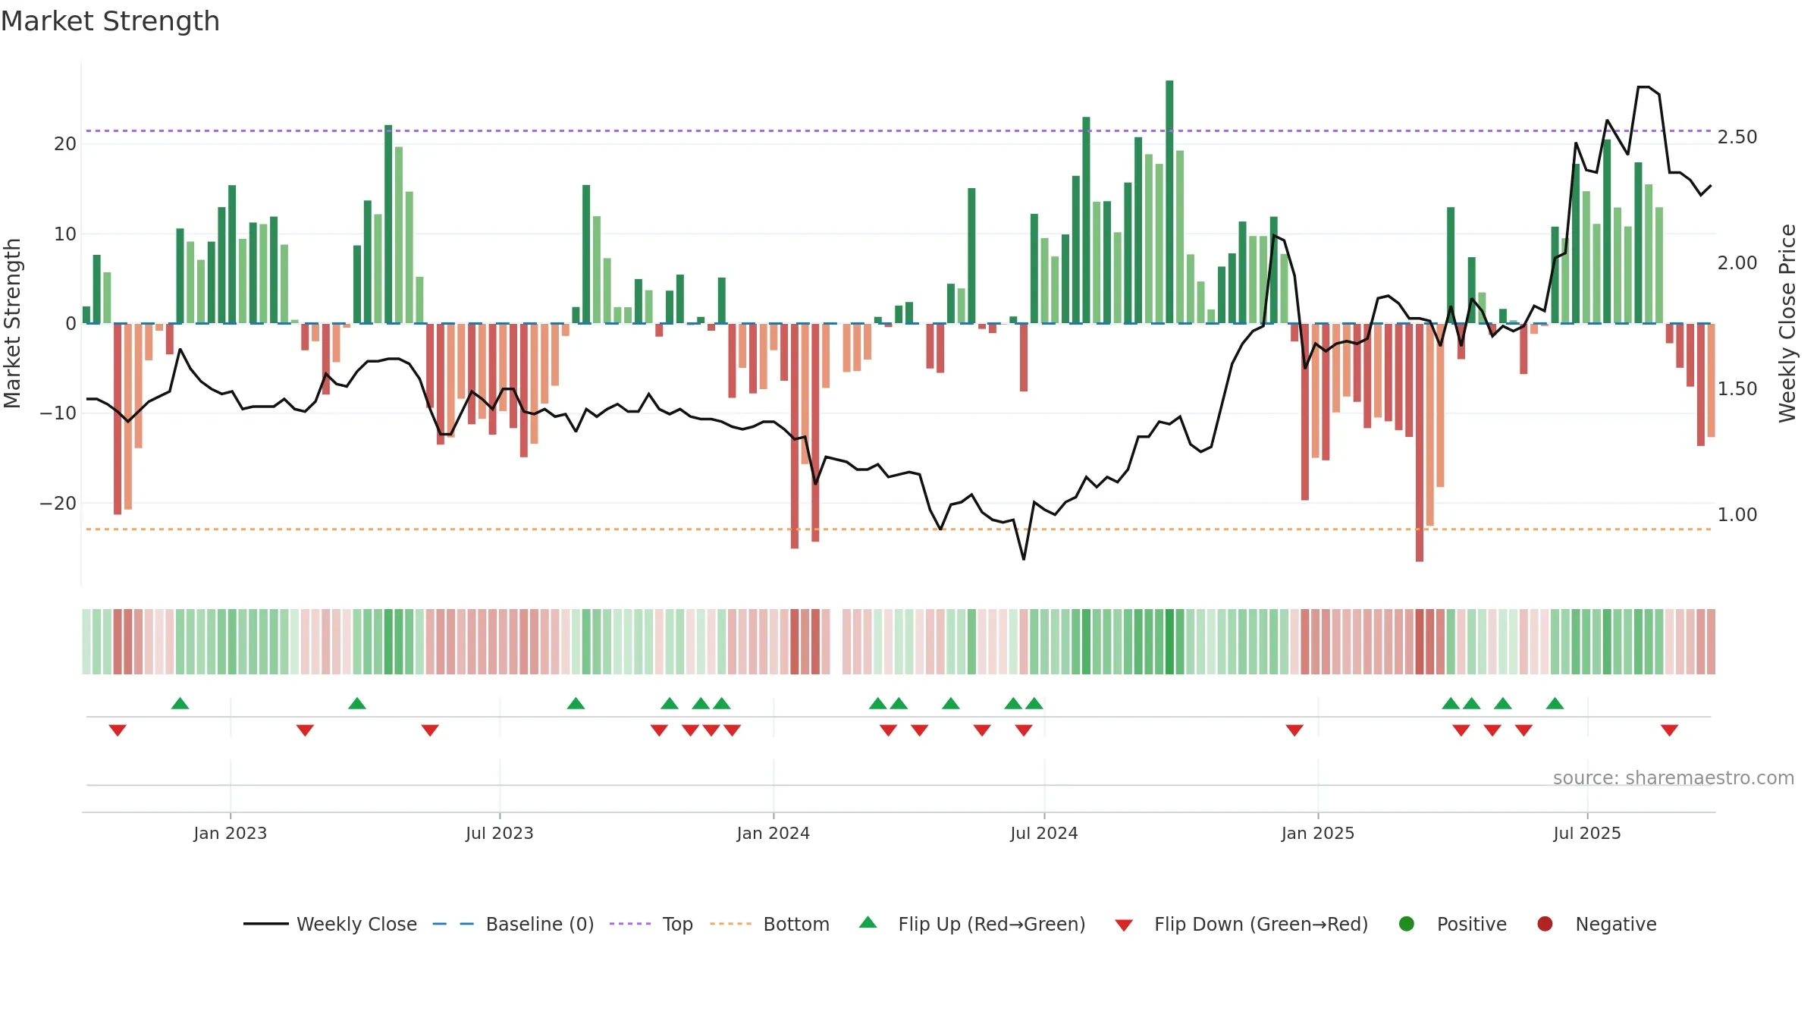Click the 1.00 price axis label

(1737, 515)
